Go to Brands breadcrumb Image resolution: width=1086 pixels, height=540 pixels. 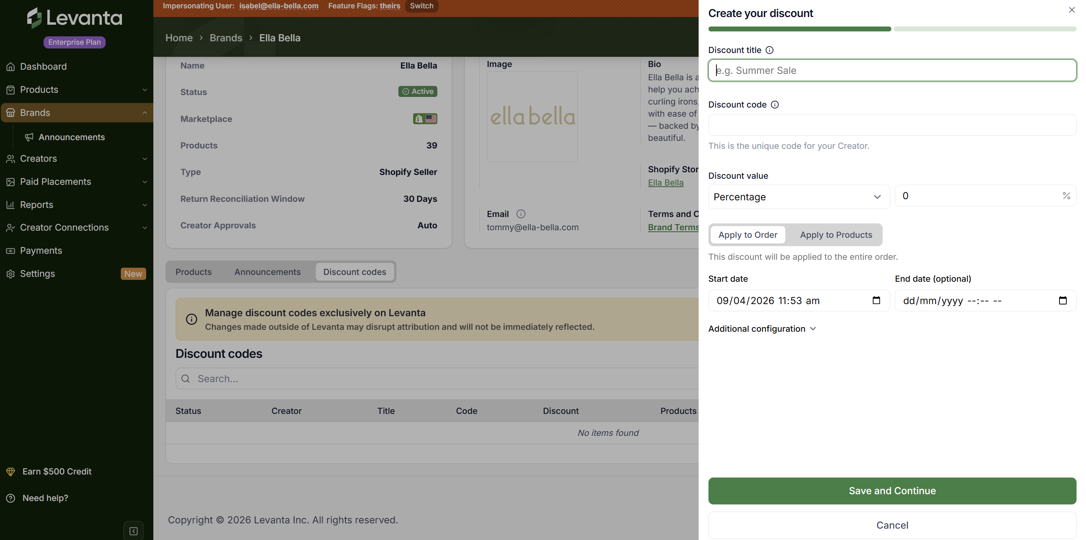click(x=226, y=38)
